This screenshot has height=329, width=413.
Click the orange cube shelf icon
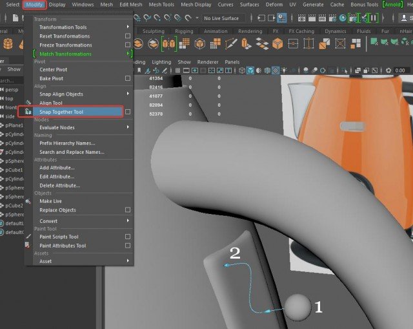[x=277, y=44]
